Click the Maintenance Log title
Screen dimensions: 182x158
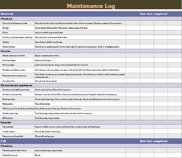click(x=91, y=6)
